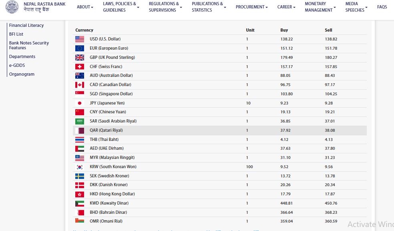Select the QAR (Qatari Riyal) label
394x231 pixels.
point(106,131)
